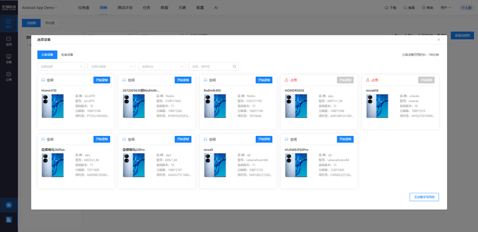Click the idle status icon on 荣耀畅玩30Plus card
Image resolution: width=478 pixels, height=232 pixels.
[x=43, y=139]
